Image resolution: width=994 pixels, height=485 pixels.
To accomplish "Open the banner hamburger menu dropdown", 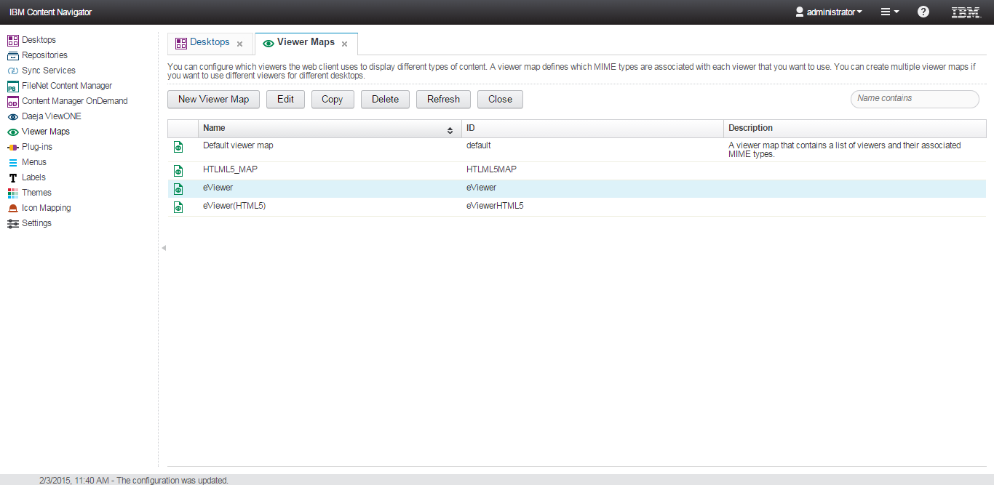I will coord(890,12).
